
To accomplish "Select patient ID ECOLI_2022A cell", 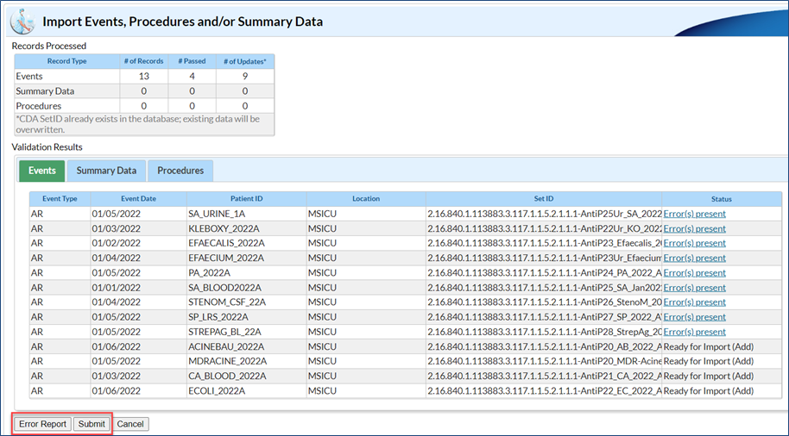I will 247,391.
